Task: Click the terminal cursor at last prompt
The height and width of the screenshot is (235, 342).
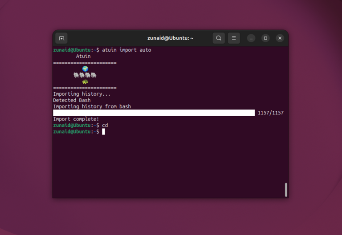Action: tap(104, 131)
